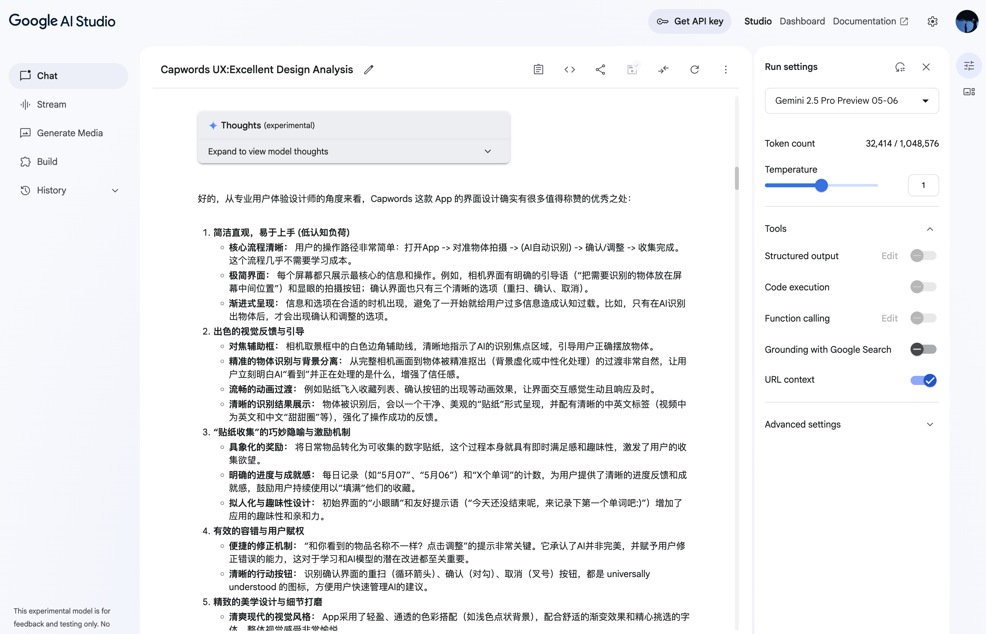Turn on Grounding with Google Search

[923, 350]
